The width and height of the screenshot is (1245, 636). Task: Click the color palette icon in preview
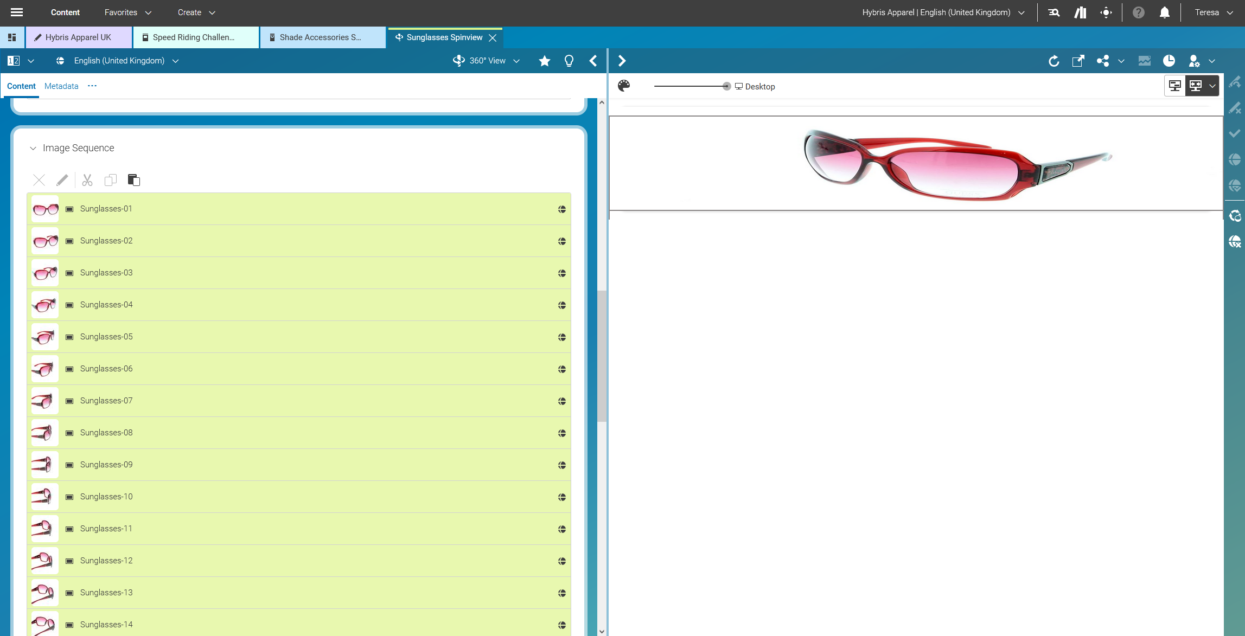pos(624,86)
